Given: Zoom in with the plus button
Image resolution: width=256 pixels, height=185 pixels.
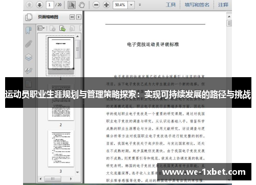Looking at the screenshot, I should (106, 5).
